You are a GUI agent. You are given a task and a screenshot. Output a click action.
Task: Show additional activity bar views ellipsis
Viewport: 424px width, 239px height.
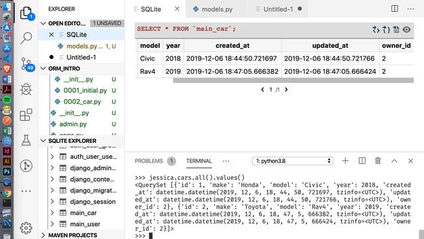[26, 191]
